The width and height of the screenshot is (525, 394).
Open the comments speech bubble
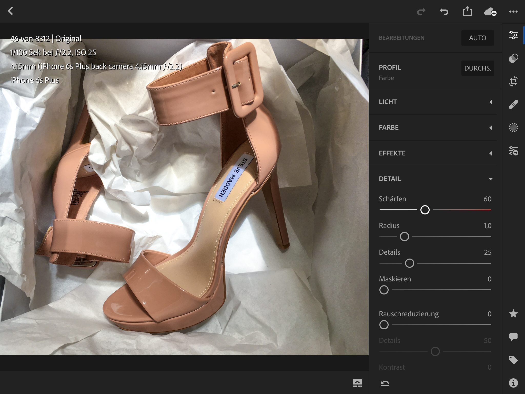[x=513, y=337]
